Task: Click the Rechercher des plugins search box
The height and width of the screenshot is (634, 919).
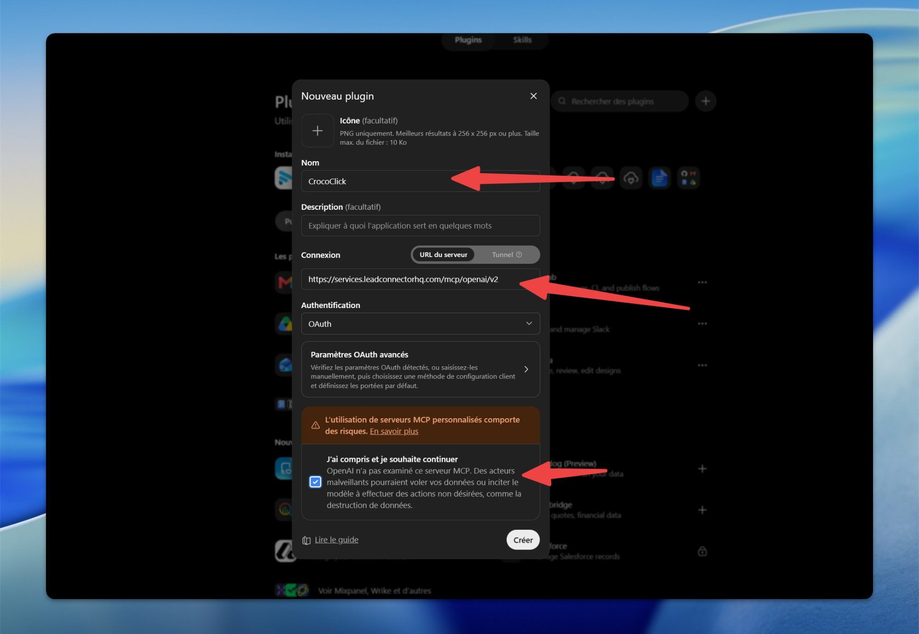Action: [619, 101]
